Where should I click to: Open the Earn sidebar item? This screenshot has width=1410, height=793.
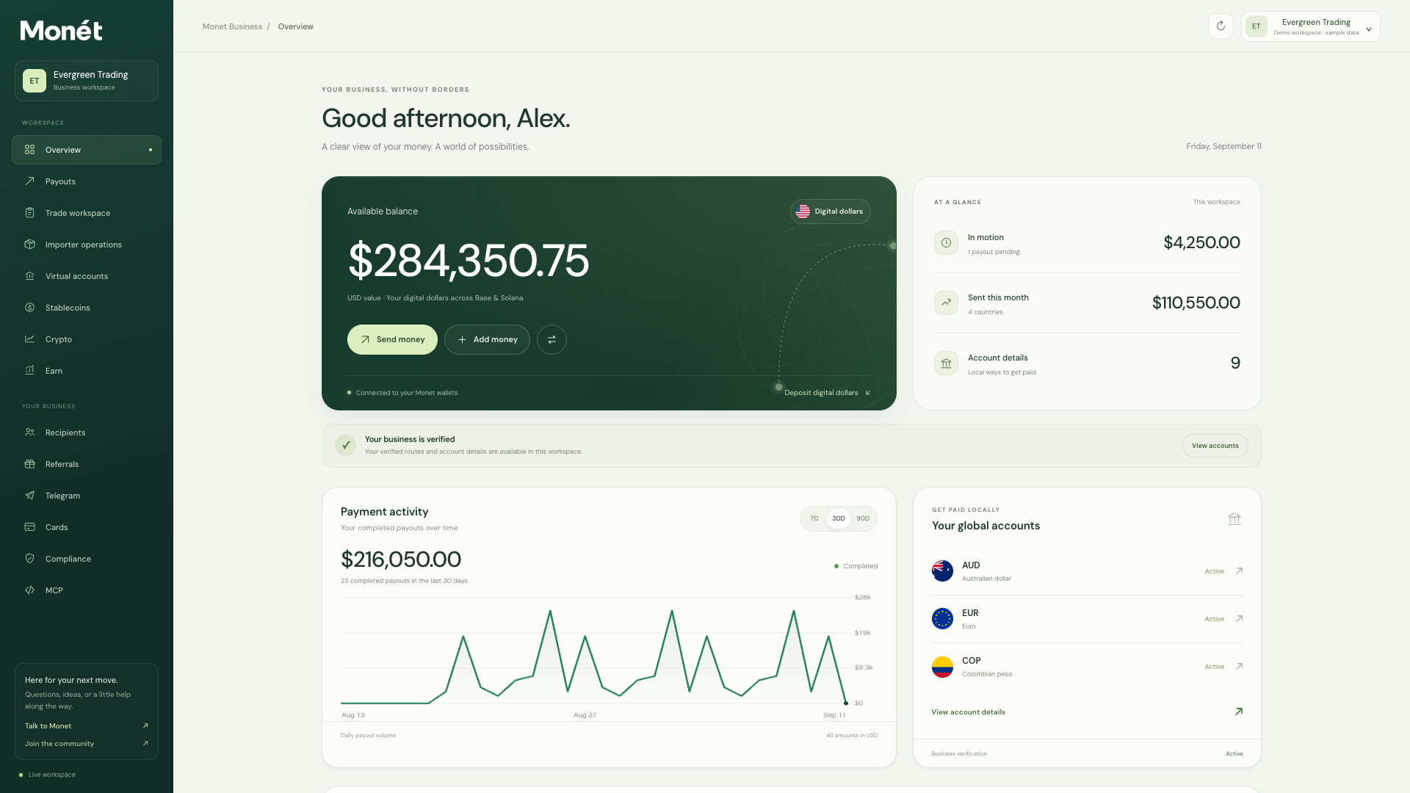pyautogui.click(x=87, y=371)
